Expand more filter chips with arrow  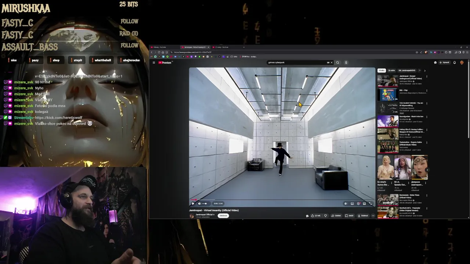pos(425,70)
